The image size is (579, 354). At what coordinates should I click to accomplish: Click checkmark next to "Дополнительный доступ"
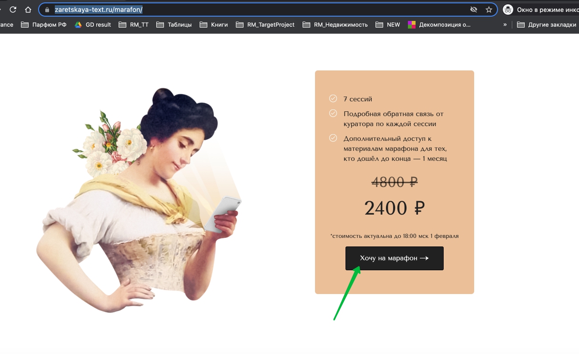333,138
